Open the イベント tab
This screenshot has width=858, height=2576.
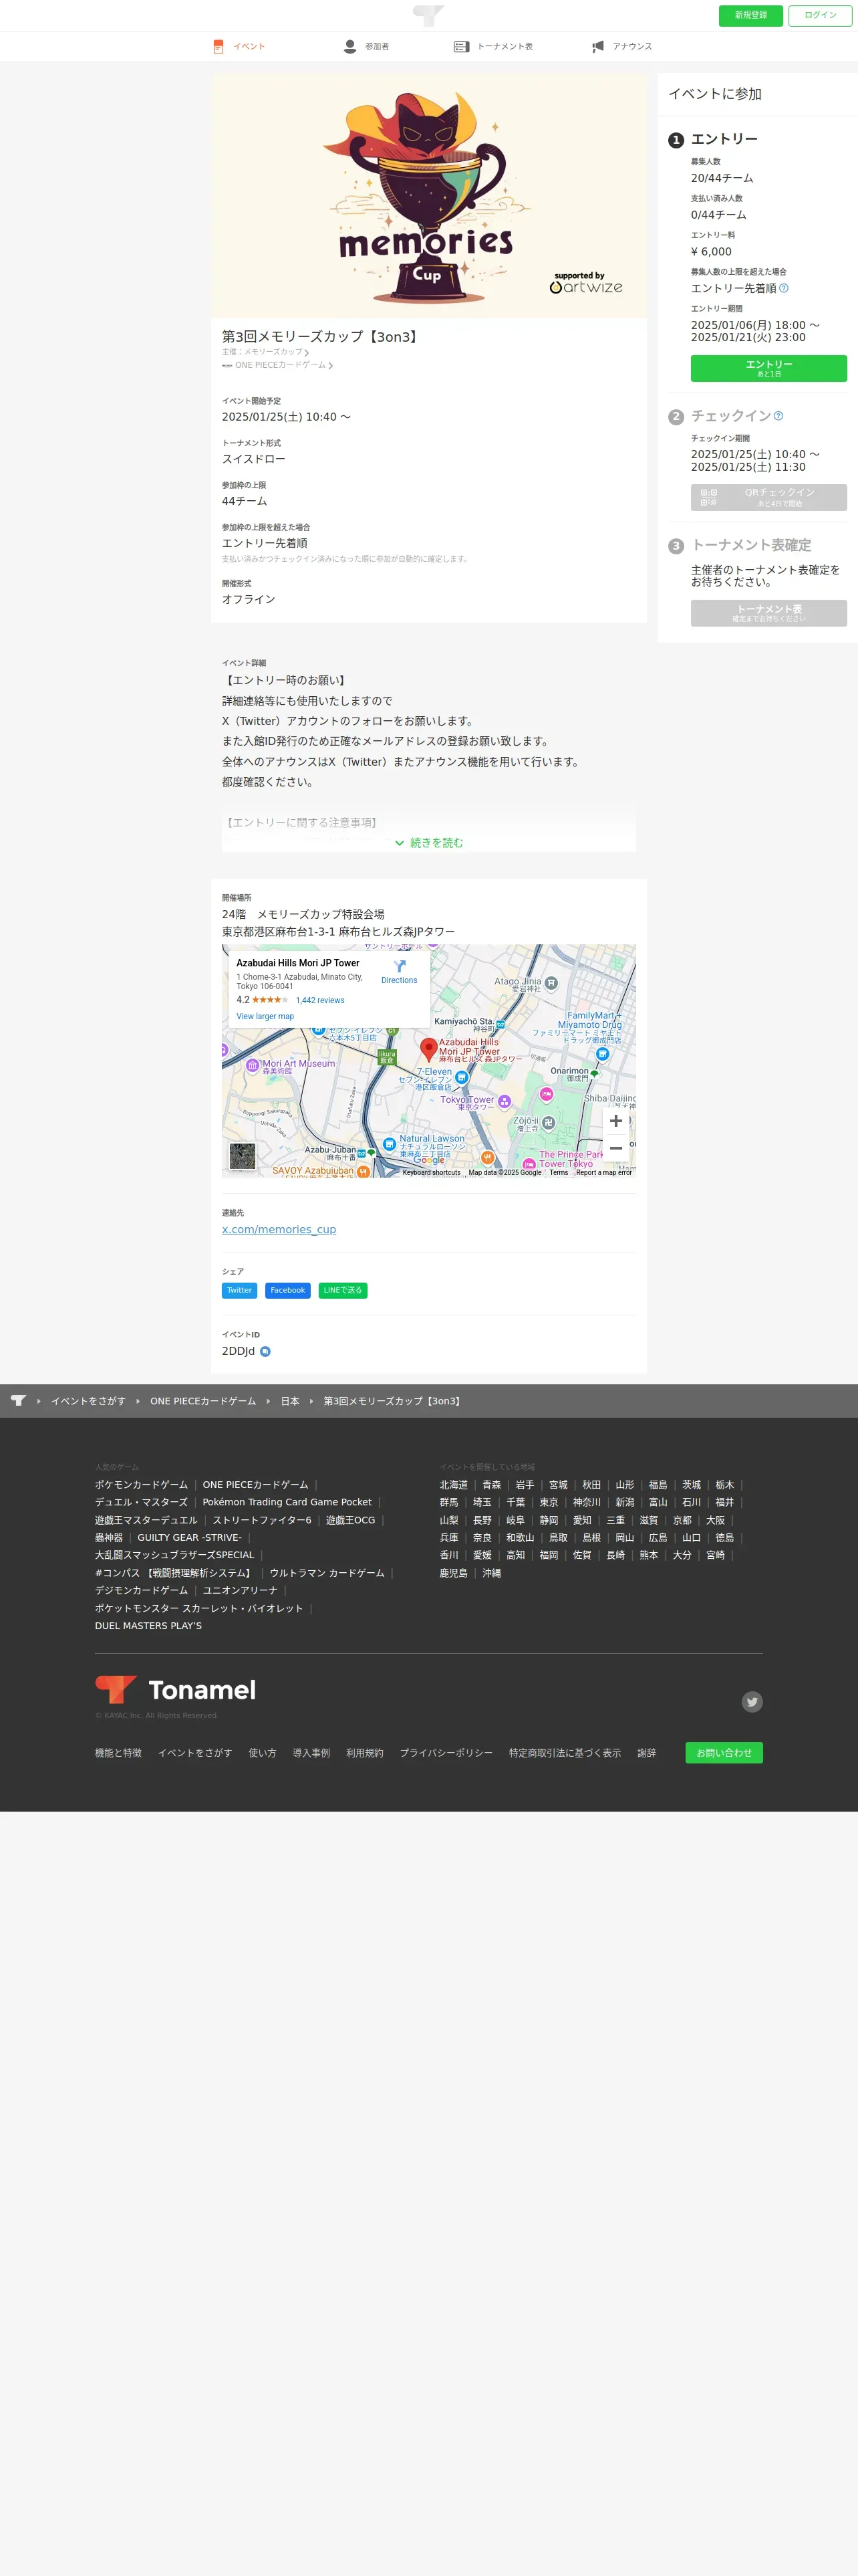pos(239,47)
